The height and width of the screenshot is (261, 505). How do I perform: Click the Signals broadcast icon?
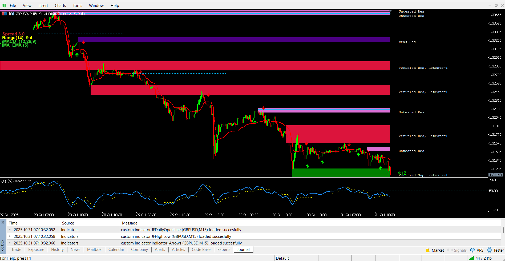[x=450, y=250]
